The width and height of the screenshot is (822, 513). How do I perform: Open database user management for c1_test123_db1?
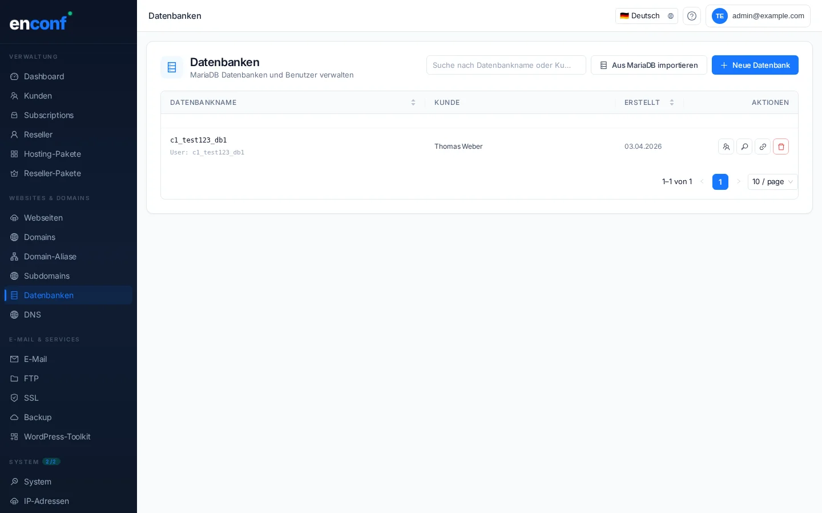(x=726, y=146)
